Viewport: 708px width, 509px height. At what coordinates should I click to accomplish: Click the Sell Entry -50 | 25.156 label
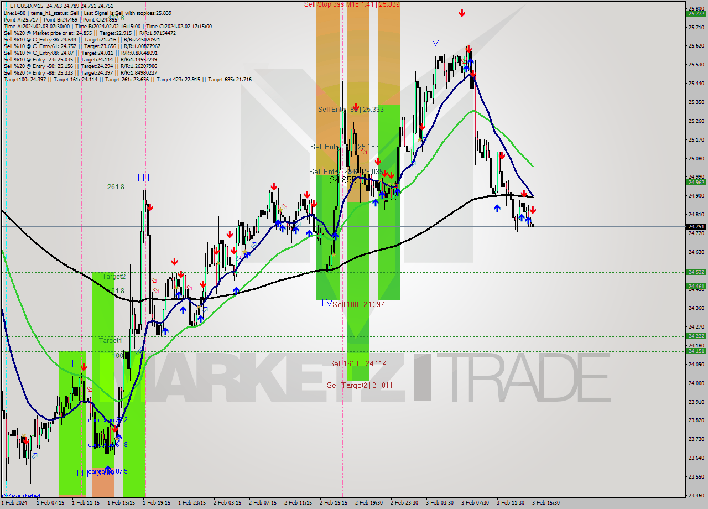[x=345, y=147]
